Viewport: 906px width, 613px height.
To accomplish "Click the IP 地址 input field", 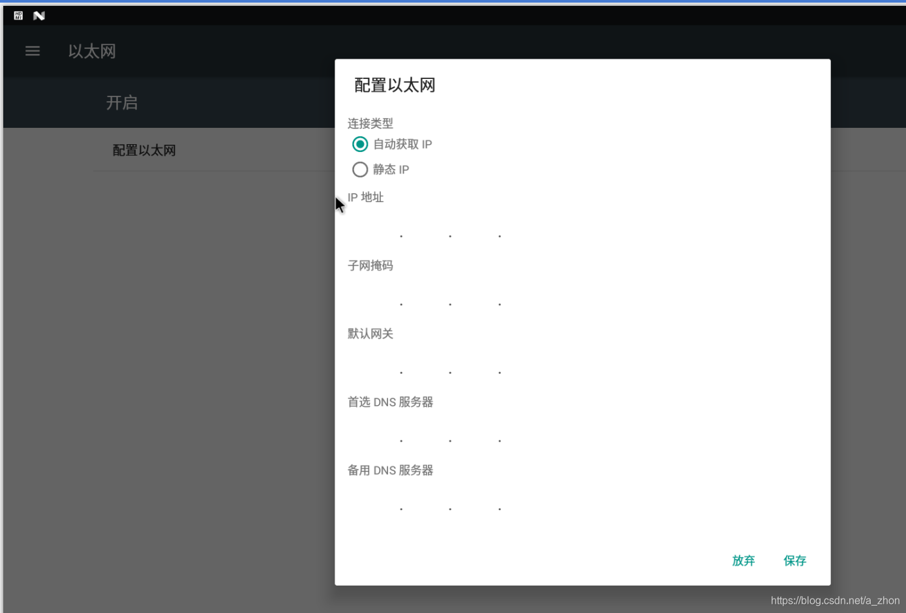I will pos(450,230).
